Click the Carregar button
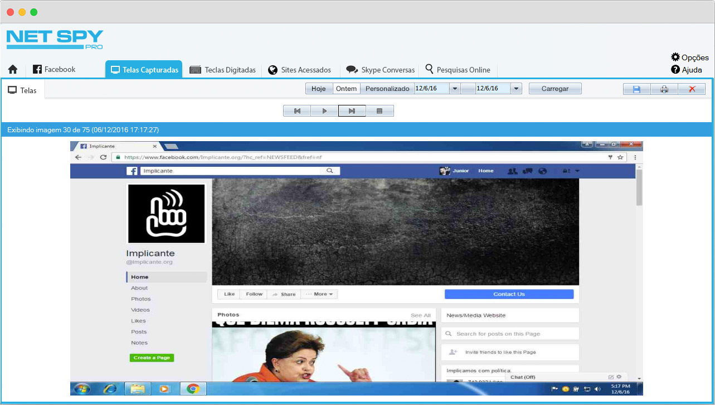Screen dimensions: 715x405 click(555, 89)
